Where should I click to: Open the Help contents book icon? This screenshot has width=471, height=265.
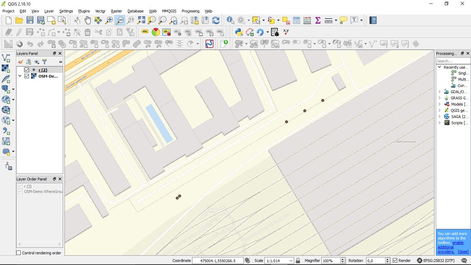(373, 20)
